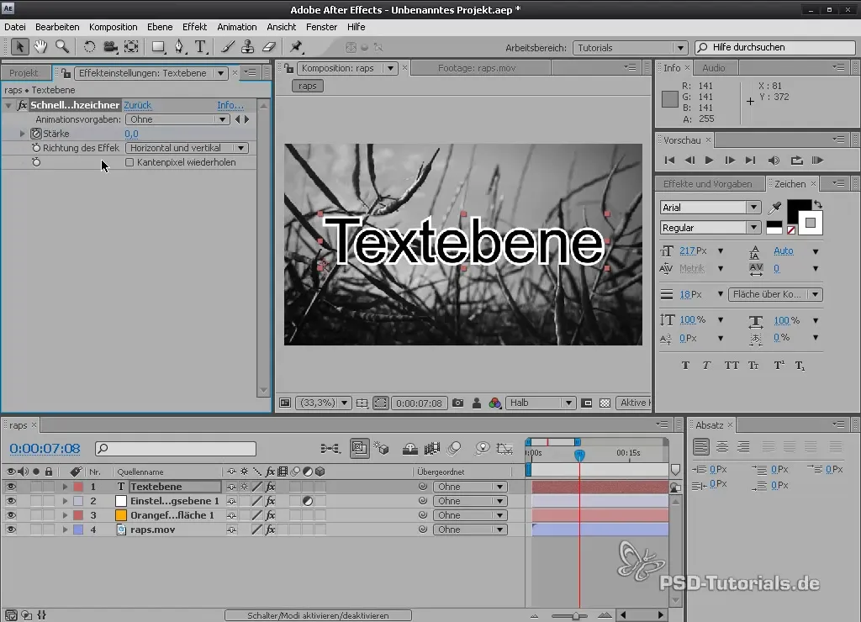Select the Zoom magnifier tool
Viewport: 861px width, 622px height.
62,47
